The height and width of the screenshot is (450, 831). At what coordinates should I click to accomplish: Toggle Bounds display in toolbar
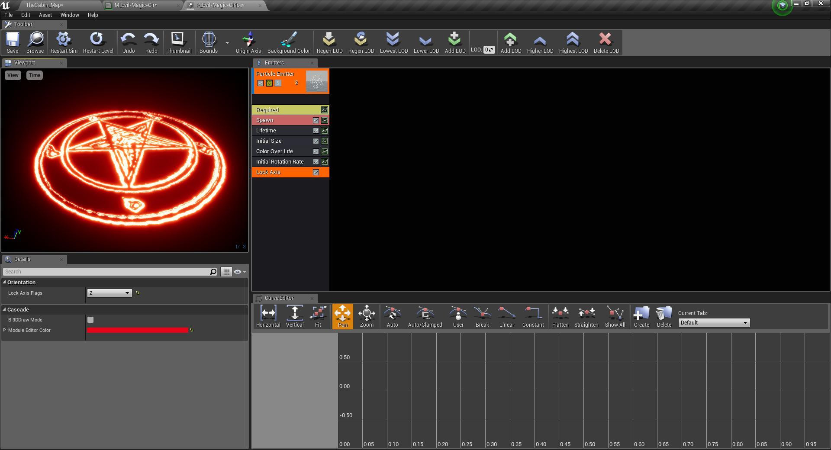point(209,42)
